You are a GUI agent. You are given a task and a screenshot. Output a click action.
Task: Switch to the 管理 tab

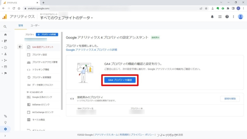tap(21, 25)
